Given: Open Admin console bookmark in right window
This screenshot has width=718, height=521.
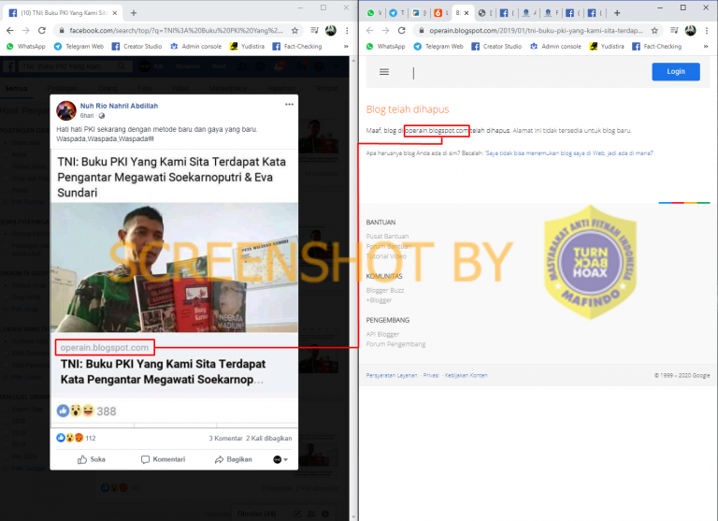Looking at the screenshot, I should pos(555,46).
